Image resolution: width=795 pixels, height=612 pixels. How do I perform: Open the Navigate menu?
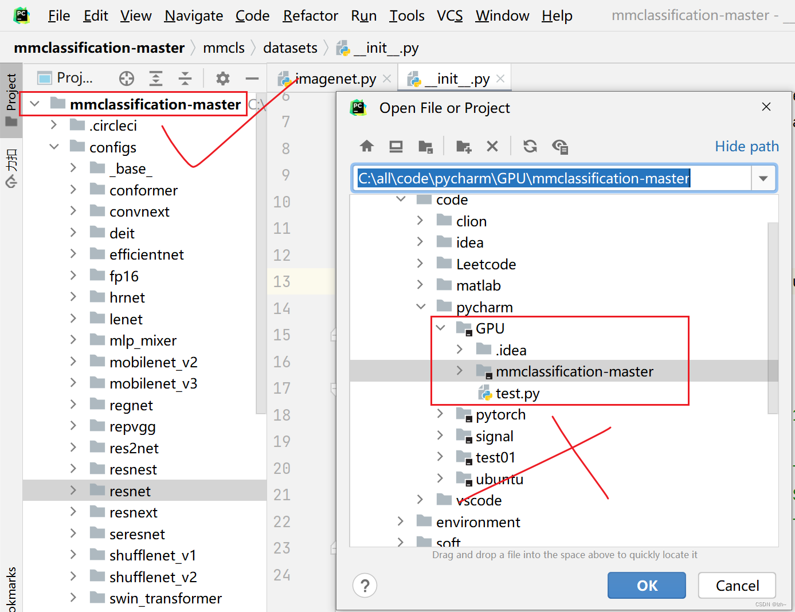point(194,15)
